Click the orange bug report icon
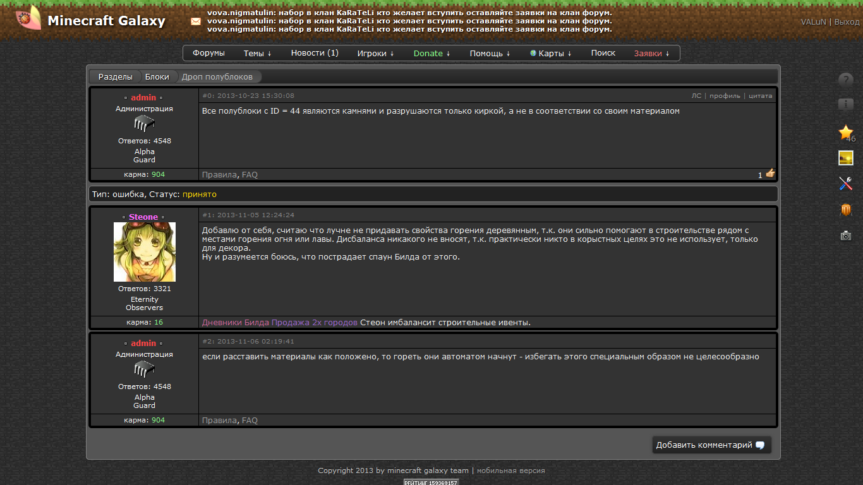 [846, 210]
